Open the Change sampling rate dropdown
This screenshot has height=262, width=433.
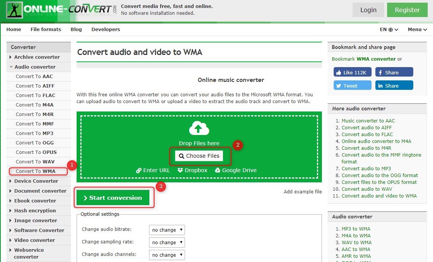click(x=167, y=242)
